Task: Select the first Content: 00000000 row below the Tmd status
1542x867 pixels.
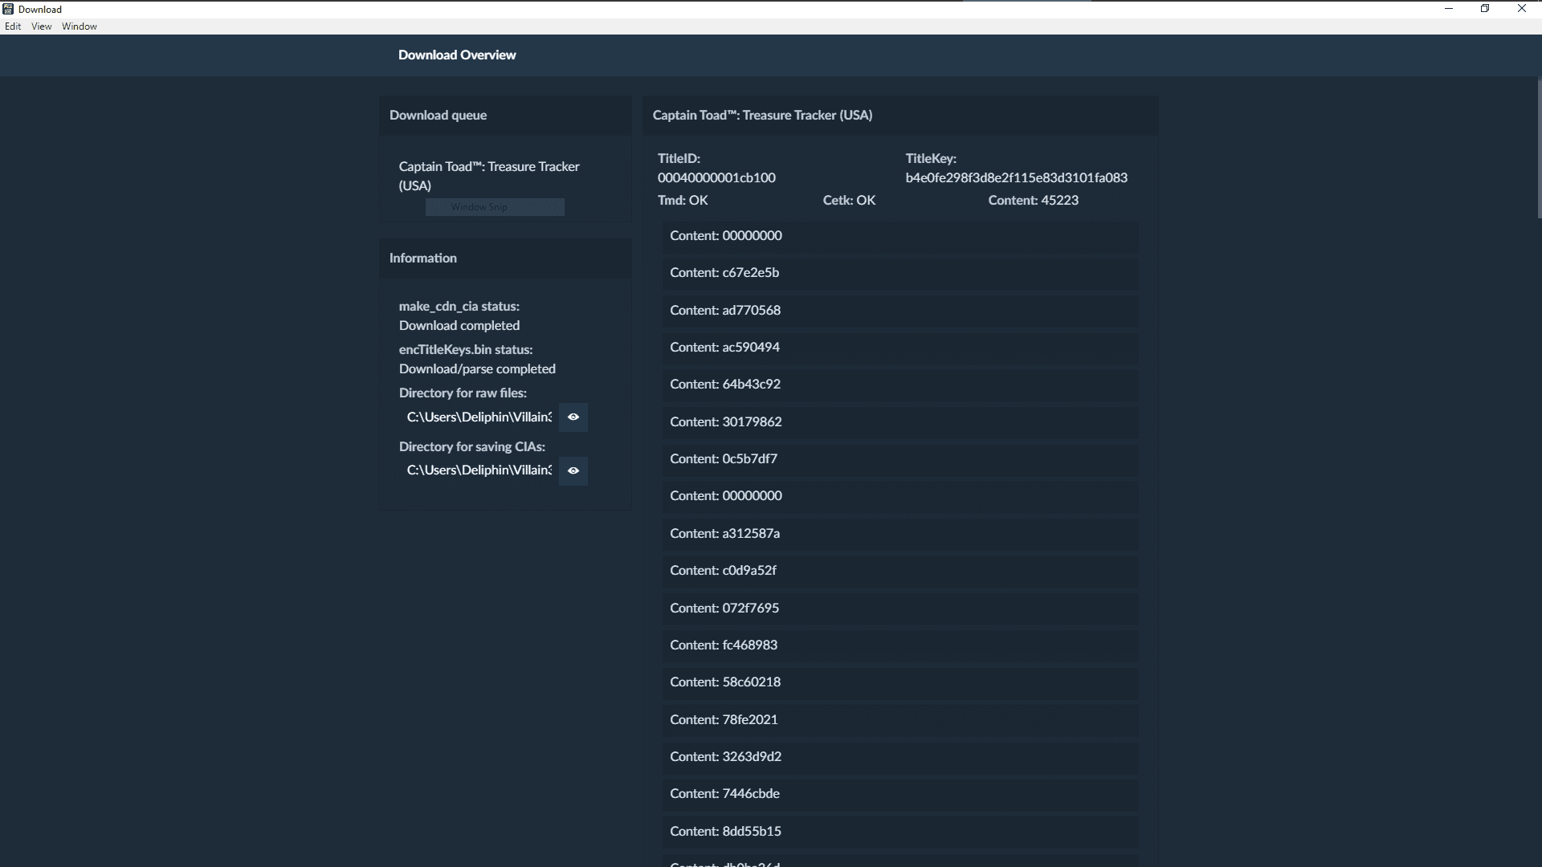Action: click(x=900, y=236)
